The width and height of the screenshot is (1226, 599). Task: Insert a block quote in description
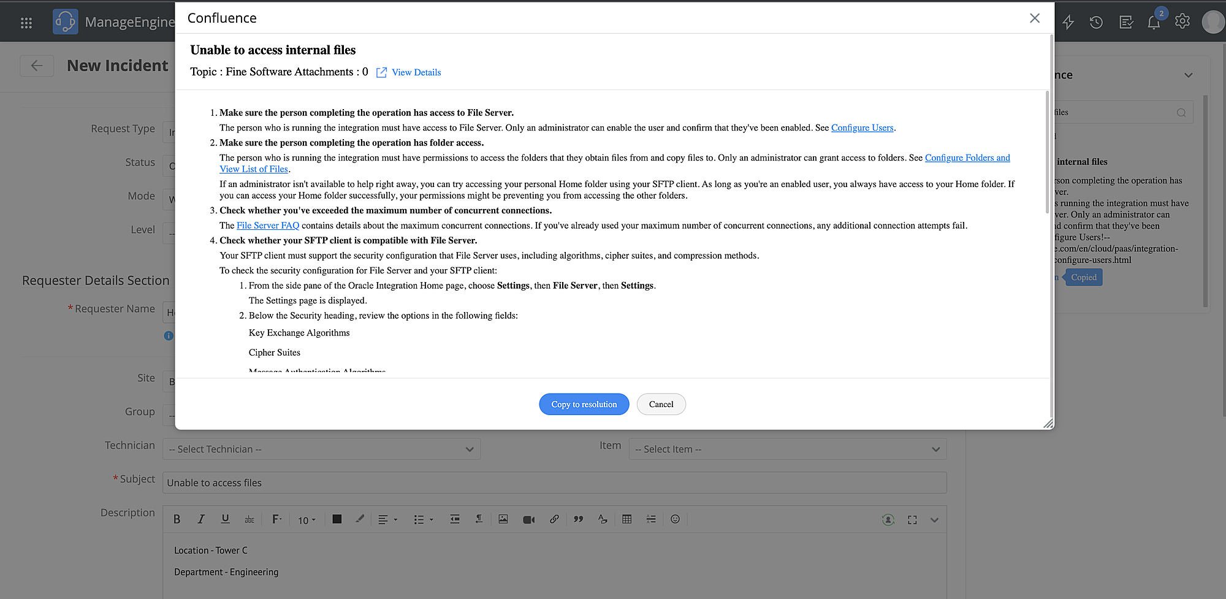click(x=579, y=519)
